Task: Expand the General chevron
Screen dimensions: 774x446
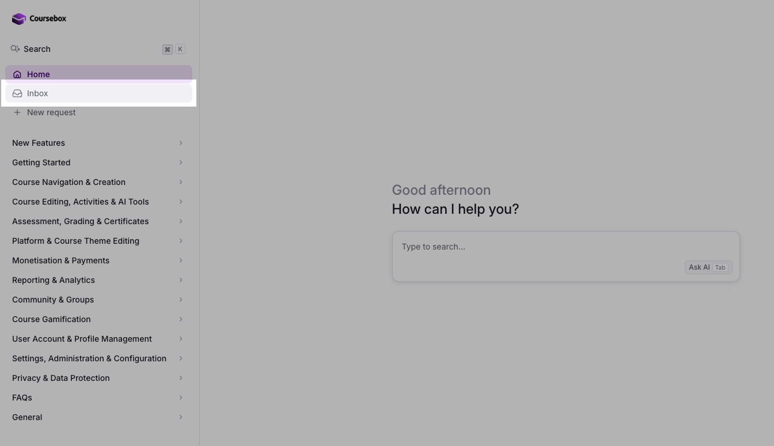Action: click(x=181, y=417)
